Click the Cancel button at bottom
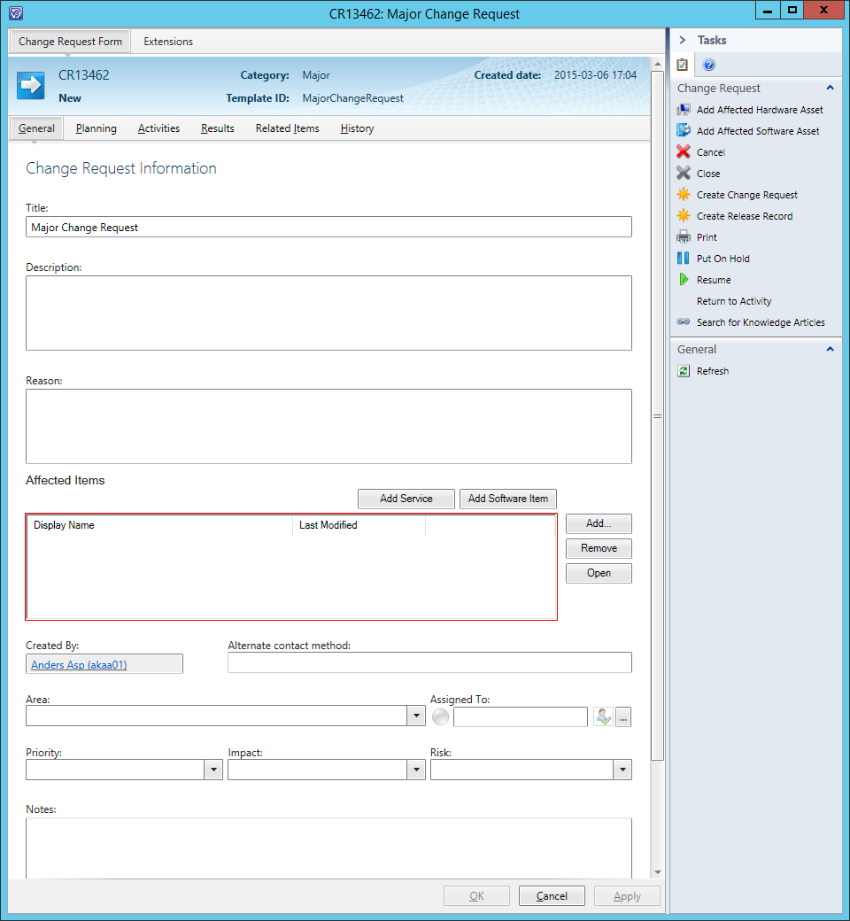Image resolution: width=850 pixels, height=921 pixels. point(552,895)
